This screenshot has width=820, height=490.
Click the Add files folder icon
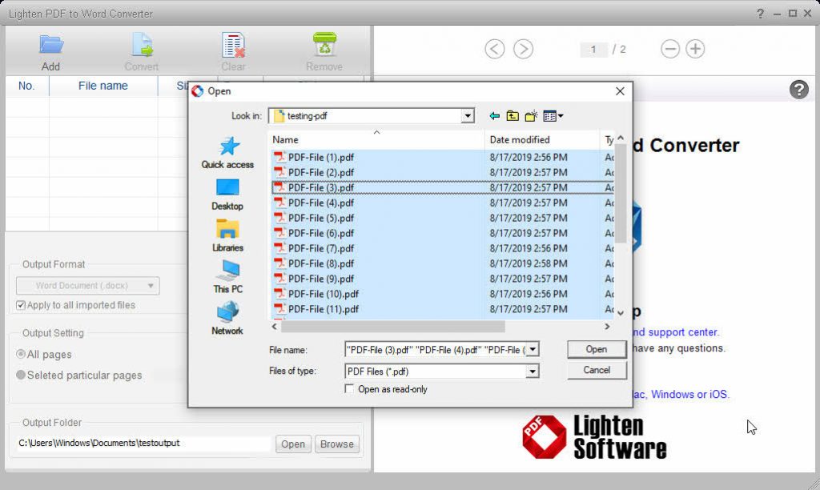coord(50,45)
